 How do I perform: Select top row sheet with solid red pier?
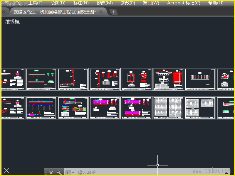click(x=168, y=79)
